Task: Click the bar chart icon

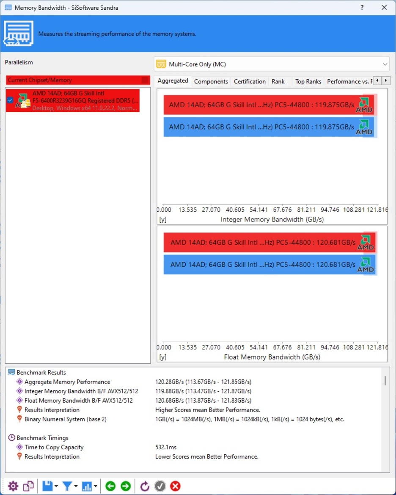Action: tap(87, 486)
